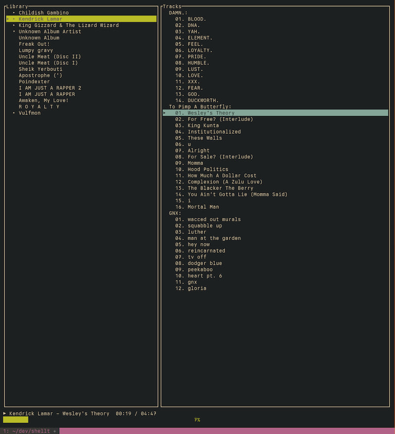Click the cursor arrow beside Wesley's Theory
Image resolution: width=395 pixels, height=434 pixels.
point(164,113)
